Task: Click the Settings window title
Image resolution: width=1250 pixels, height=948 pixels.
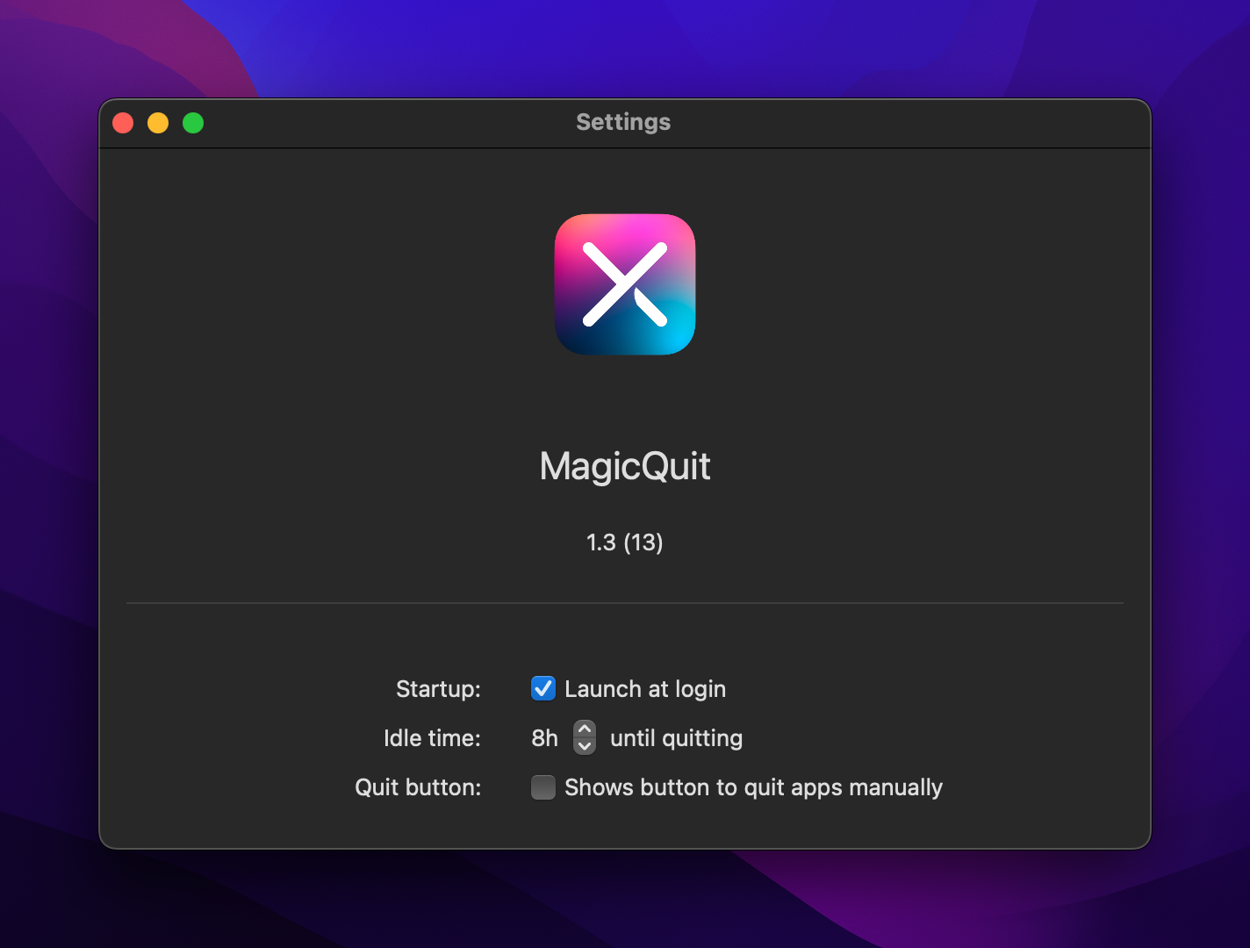Action: tap(623, 122)
